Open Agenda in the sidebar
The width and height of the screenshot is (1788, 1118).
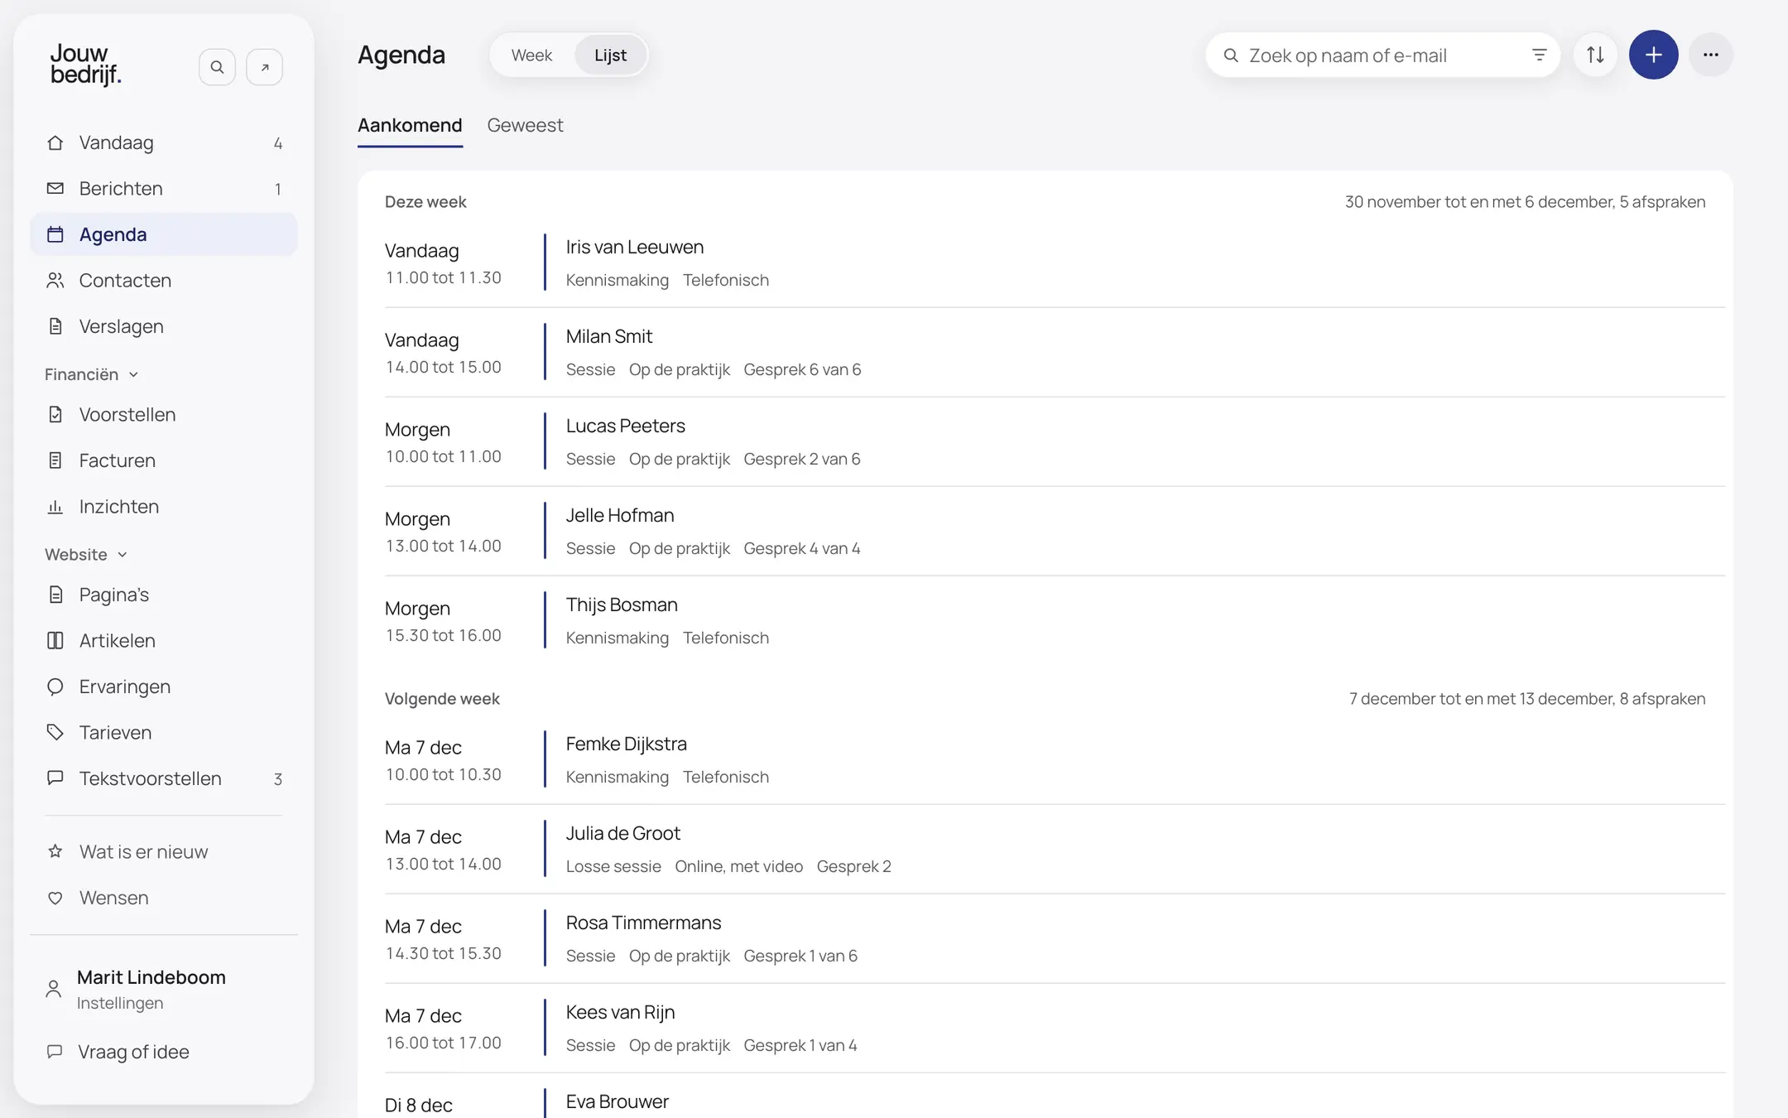[x=164, y=234]
